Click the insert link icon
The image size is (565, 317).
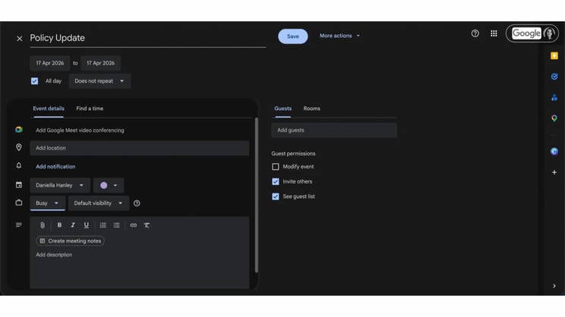134,225
